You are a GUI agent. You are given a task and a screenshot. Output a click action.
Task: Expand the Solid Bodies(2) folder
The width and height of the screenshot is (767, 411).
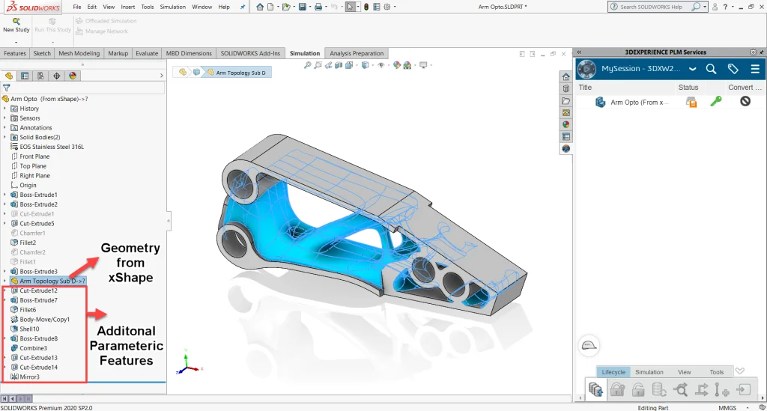tap(5, 138)
